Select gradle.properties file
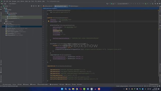The image size is (161, 91). point(14,30)
